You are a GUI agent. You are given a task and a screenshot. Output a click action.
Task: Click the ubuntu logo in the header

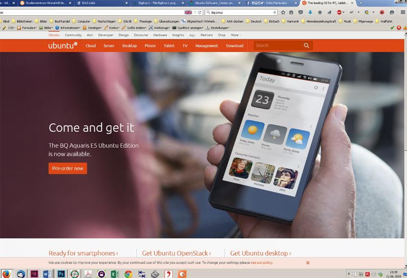click(63, 46)
